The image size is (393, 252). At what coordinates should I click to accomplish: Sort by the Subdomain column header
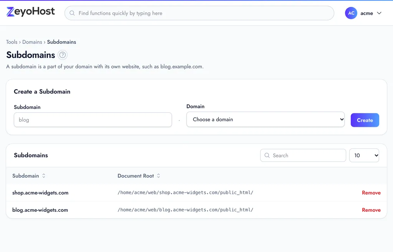26,176
